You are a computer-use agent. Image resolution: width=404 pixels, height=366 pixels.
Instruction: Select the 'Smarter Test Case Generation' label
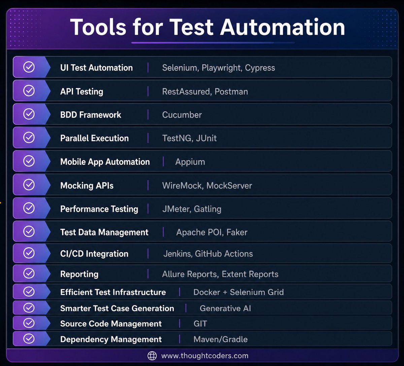click(117, 308)
